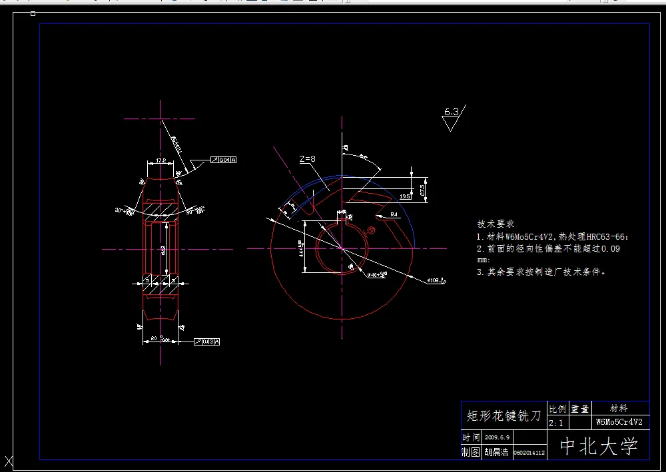Click the UCS X axis icon
Screen dimensions: 666x472
[9, 461]
